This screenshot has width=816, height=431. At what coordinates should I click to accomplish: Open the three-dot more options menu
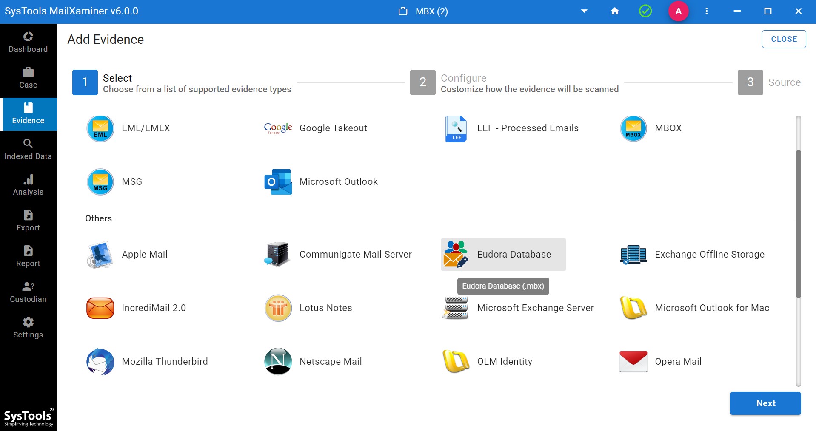[x=707, y=11]
